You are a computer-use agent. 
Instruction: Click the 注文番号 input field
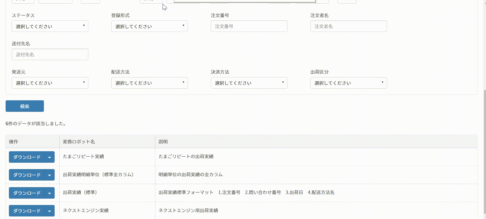(249, 26)
